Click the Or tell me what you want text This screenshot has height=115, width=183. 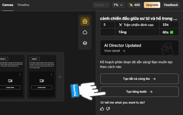coord(123,102)
